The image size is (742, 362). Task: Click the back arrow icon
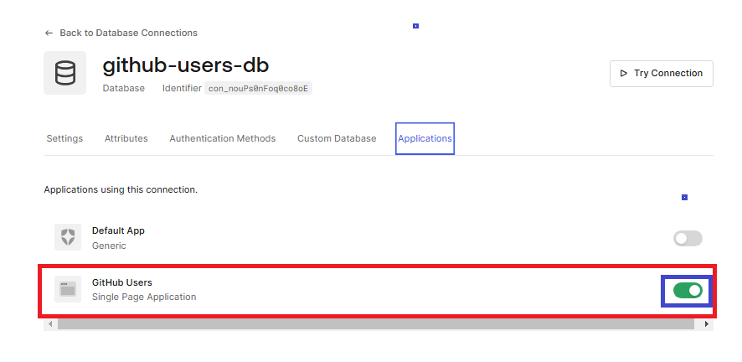pos(49,34)
